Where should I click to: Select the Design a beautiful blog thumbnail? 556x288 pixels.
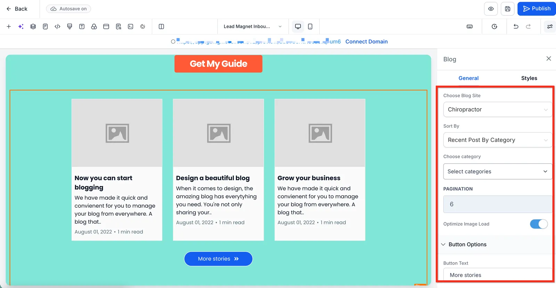218,133
